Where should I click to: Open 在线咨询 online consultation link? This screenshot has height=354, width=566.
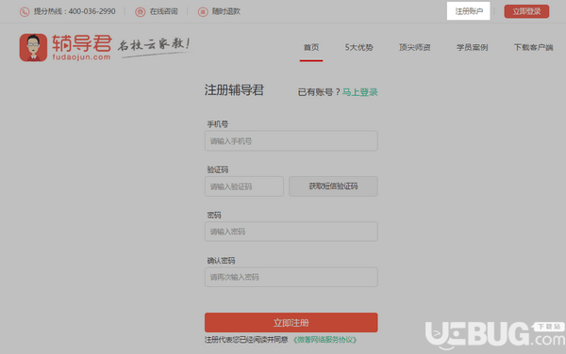pyautogui.click(x=163, y=11)
